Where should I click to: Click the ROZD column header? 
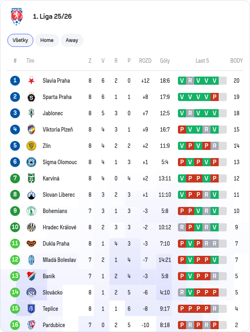(x=145, y=61)
